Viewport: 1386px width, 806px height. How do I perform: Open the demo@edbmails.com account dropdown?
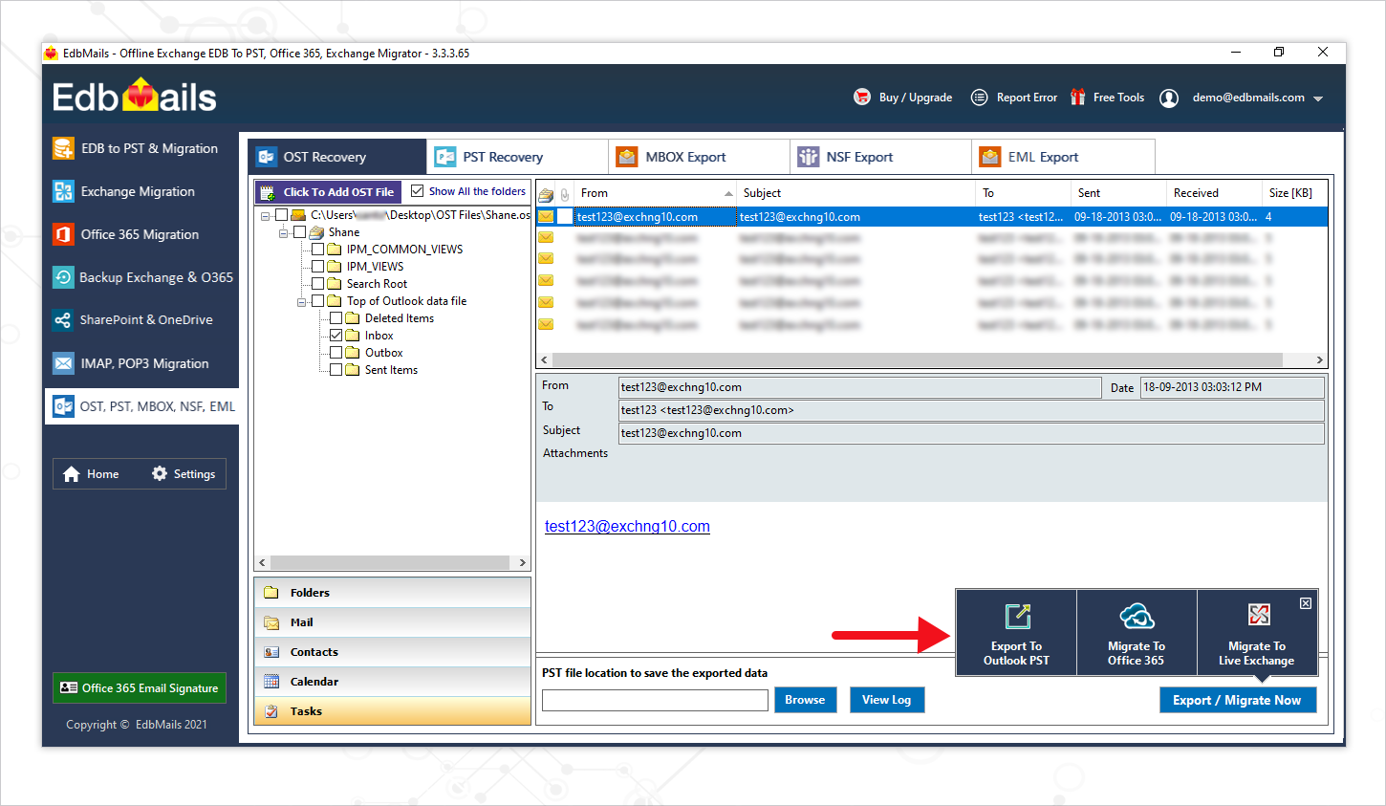pyautogui.click(x=1318, y=98)
